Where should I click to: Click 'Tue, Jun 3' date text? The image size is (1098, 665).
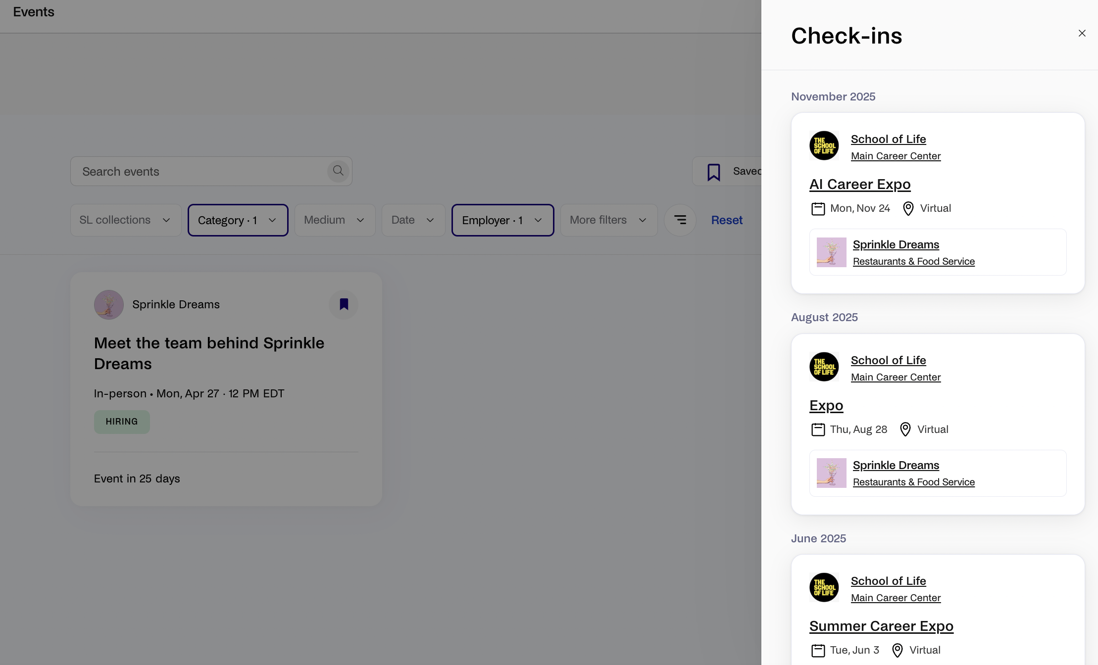854,650
